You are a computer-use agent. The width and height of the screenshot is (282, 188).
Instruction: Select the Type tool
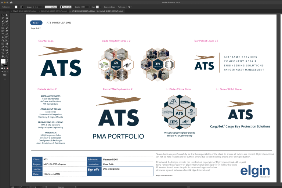3,25
